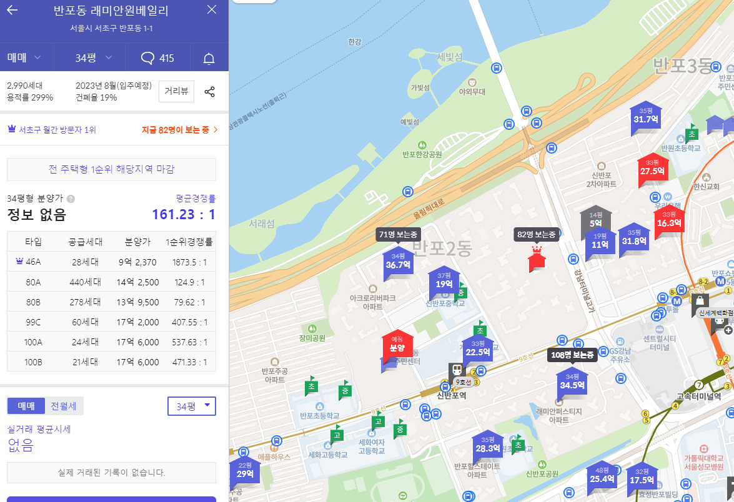This screenshot has width=734, height=502.
Task: Click the 세화고등학교 high school flag
Action: (337, 436)
